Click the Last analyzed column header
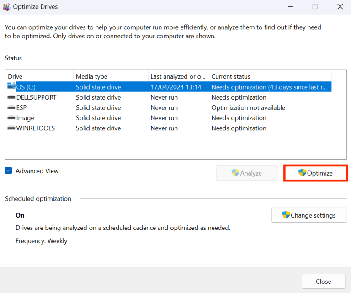 [x=179, y=76]
